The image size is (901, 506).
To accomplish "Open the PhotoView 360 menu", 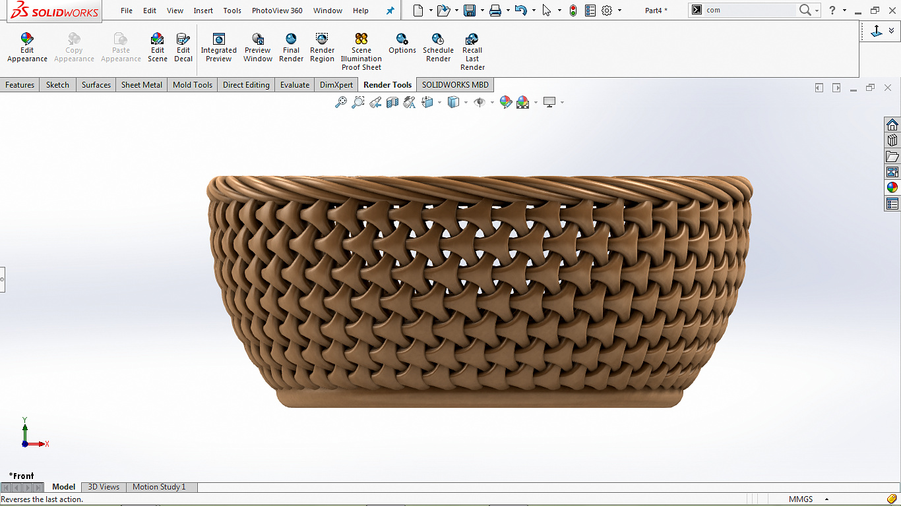I will point(277,11).
